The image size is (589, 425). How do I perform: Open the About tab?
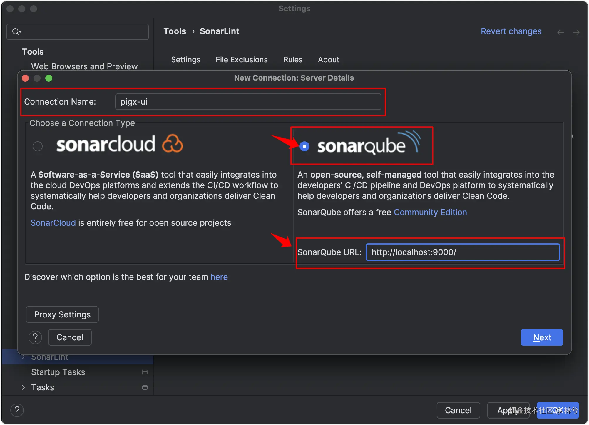tap(328, 60)
